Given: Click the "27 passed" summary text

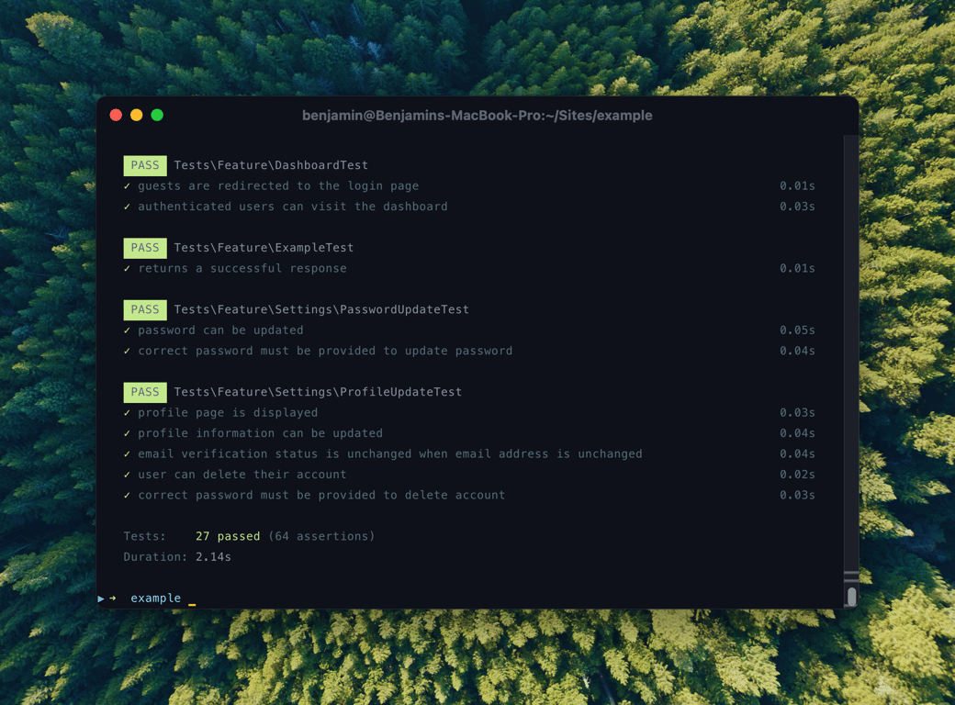Looking at the screenshot, I should pos(227,535).
